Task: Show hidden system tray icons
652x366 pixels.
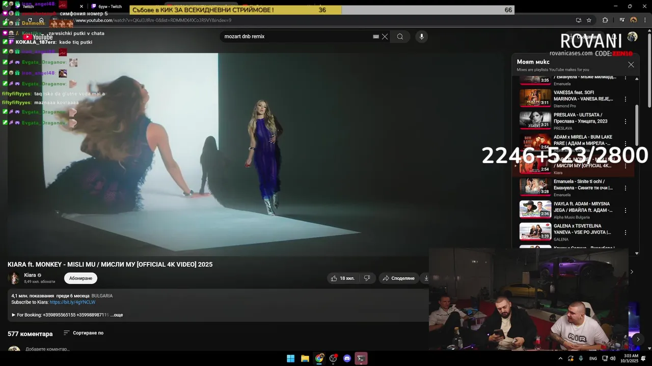Action: pyautogui.click(x=560, y=358)
